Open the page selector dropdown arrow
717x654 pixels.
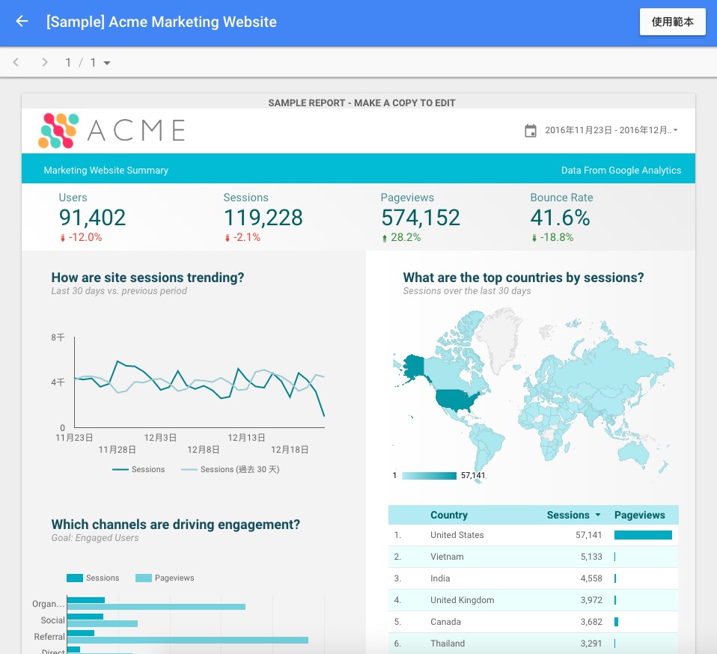point(107,63)
